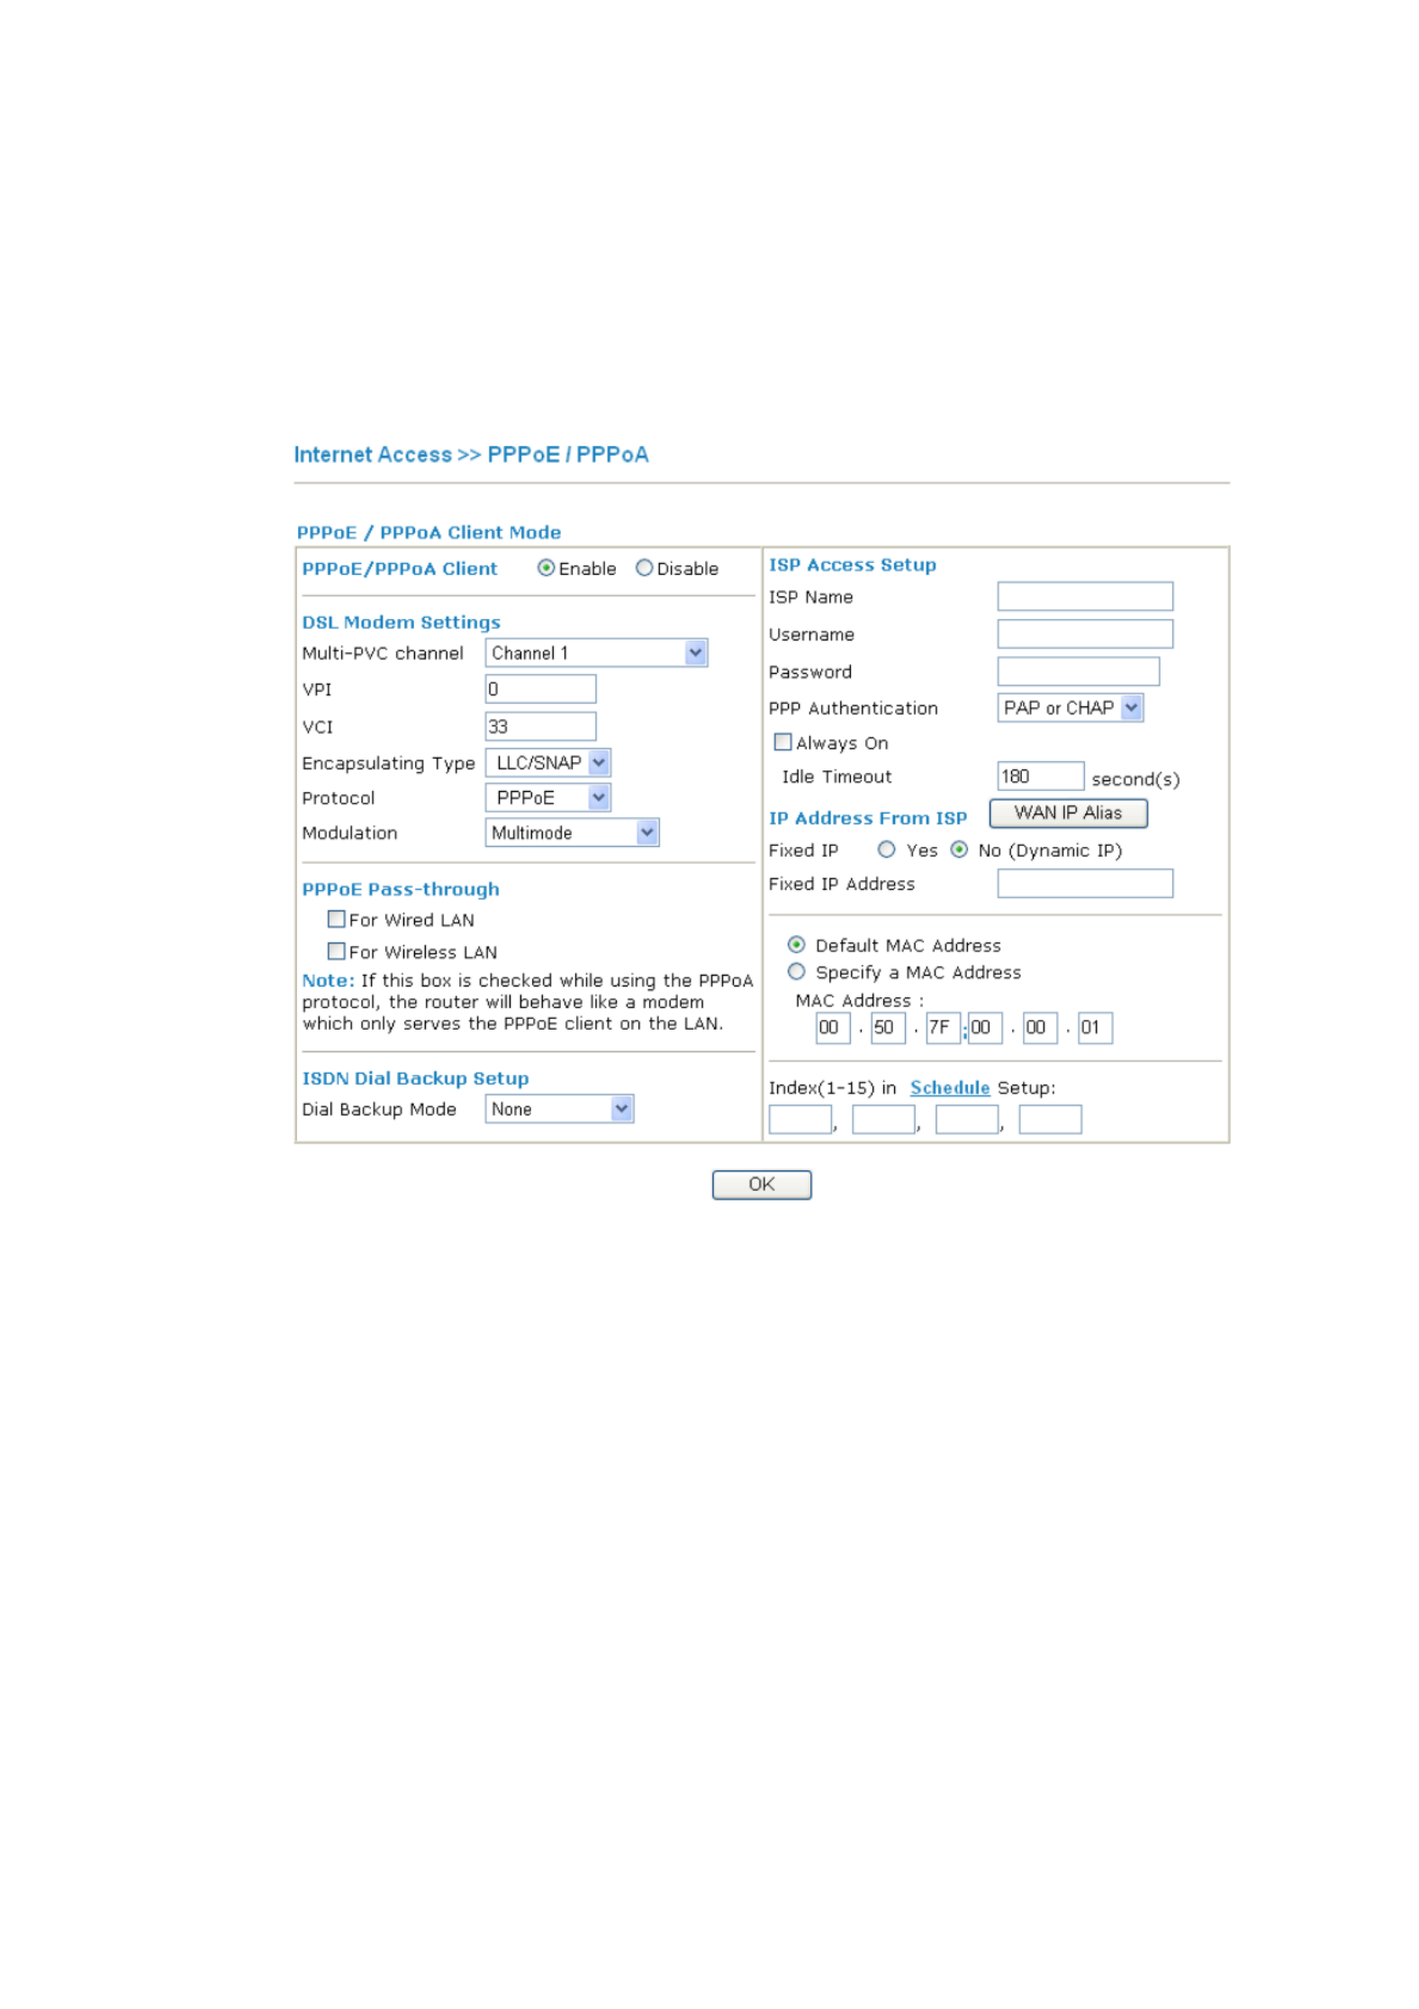Image resolution: width=1419 pixels, height=2009 pixels.
Task: Select Fixed IP Yes radio button
Action: (x=886, y=849)
